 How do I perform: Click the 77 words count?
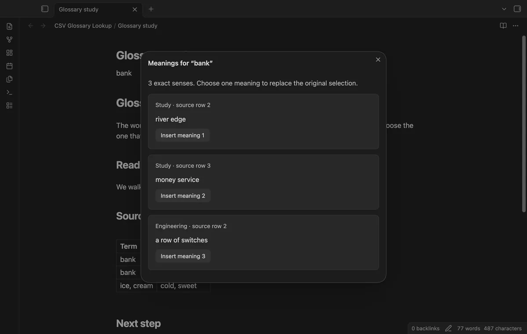(x=469, y=328)
